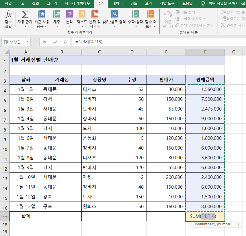Open the 텍스트 functions icon
The width and height of the screenshot is (246, 236).
tap(82, 14)
